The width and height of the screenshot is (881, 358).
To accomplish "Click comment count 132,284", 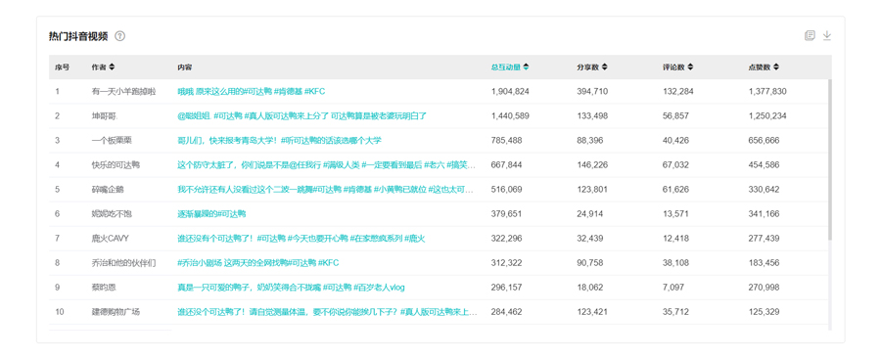I will click(678, 92).
